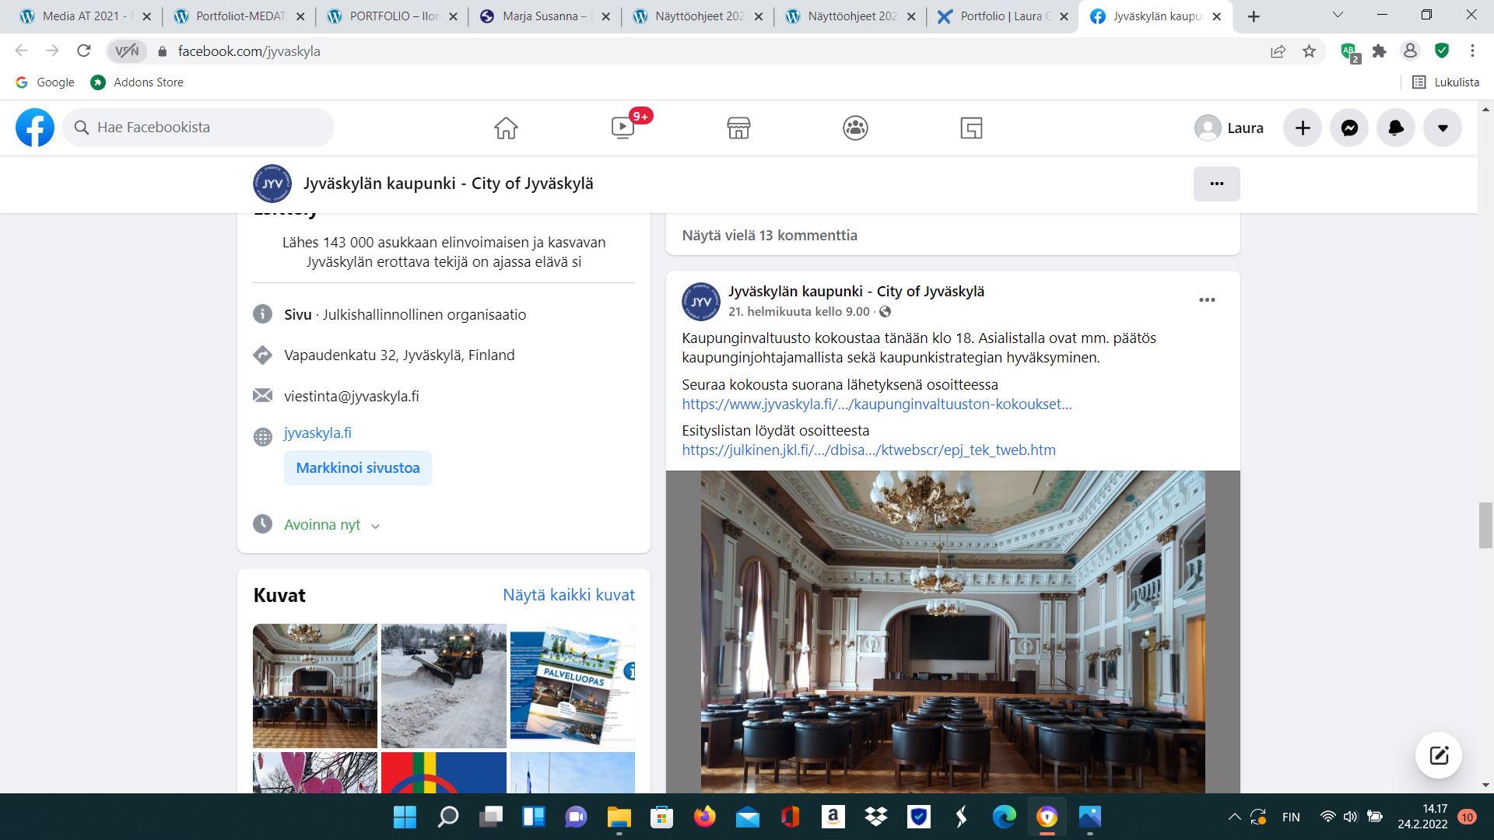The image size is (1494, 840).
Task: Open Firefox from the taskbar
Action: click(x=705, y=817)
